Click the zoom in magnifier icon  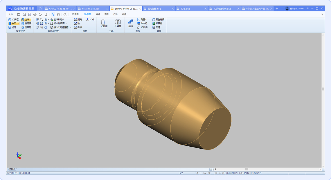[x=46, y=19]
